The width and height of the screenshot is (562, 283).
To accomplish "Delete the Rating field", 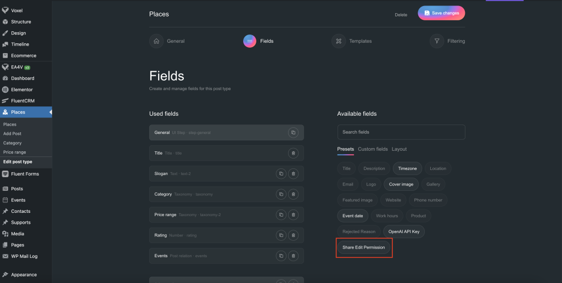I will (293, 235).
